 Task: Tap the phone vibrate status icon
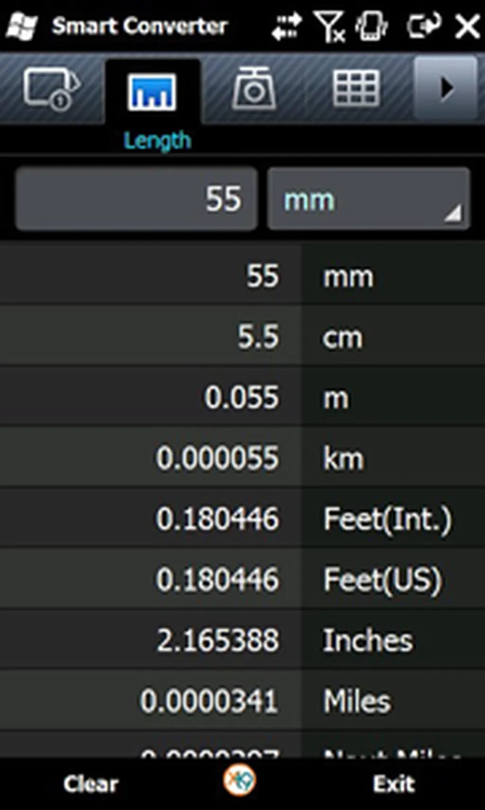coord(372,26)
